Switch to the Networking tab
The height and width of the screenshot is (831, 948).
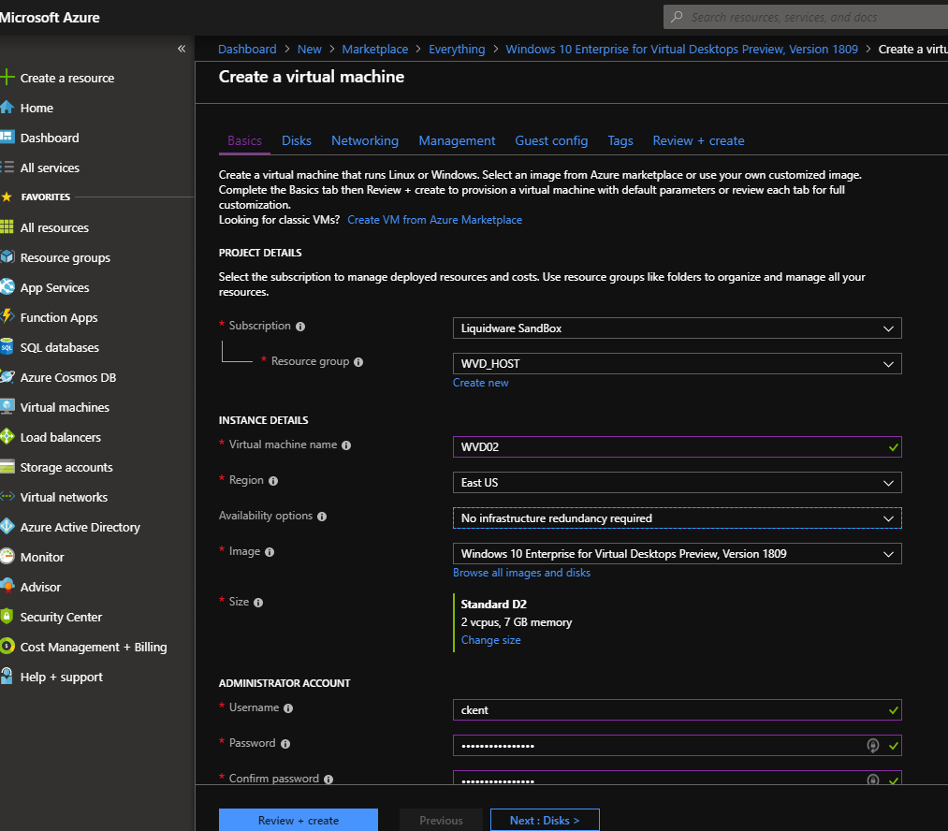[365, 140]
